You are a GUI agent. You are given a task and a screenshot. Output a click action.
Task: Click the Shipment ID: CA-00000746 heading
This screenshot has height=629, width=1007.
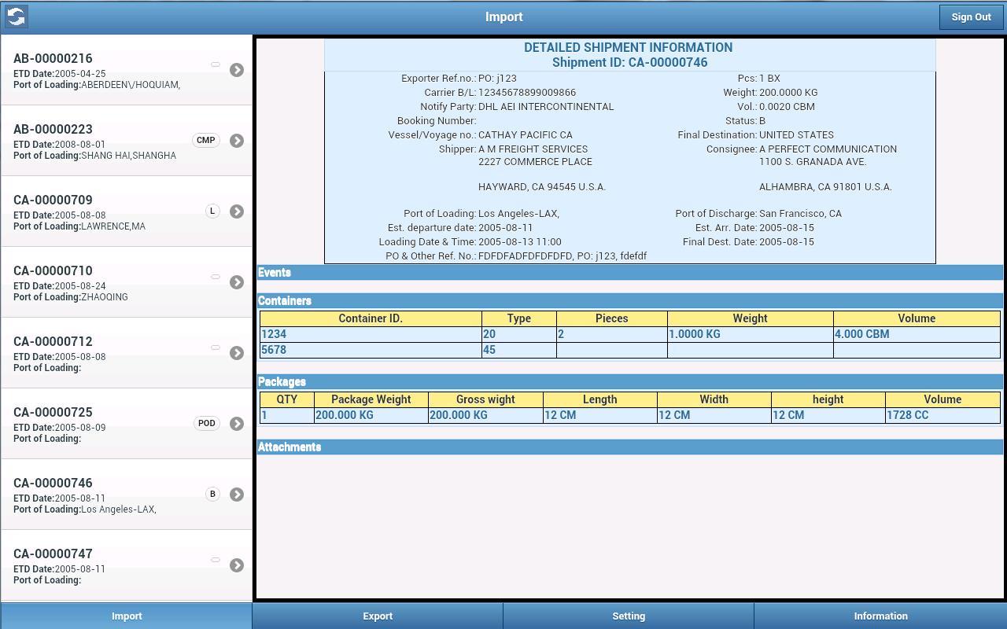click(629, 63)
